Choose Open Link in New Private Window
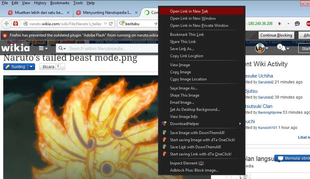 pos(202,26)
